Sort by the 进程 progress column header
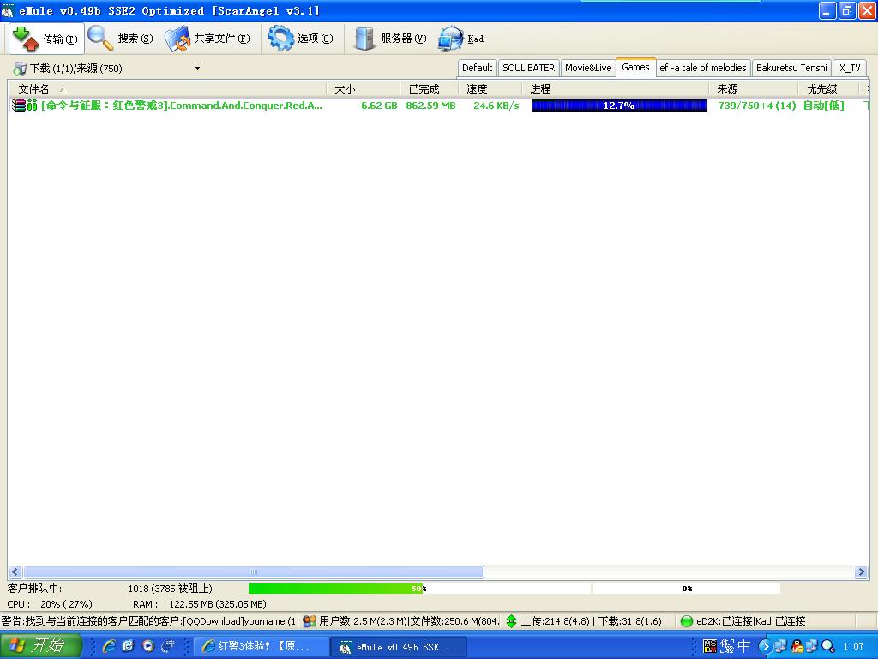This screenshot has height=659, width=878. point(616,88)
